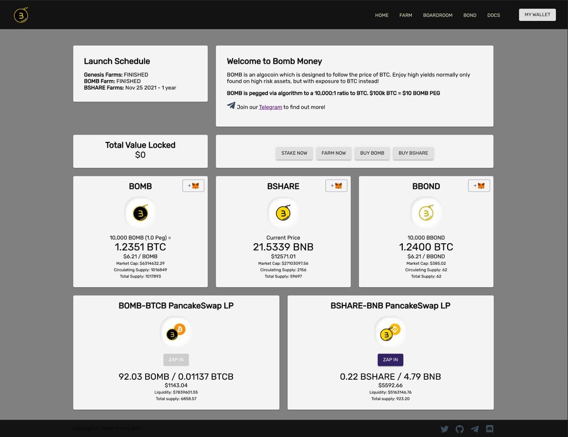Open the Discord link in footer

tap(490, 429)
